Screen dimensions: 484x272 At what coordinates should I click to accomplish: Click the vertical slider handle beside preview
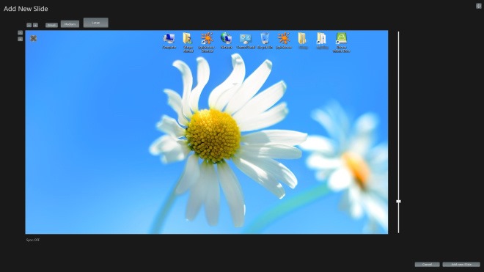pos(398,202)
